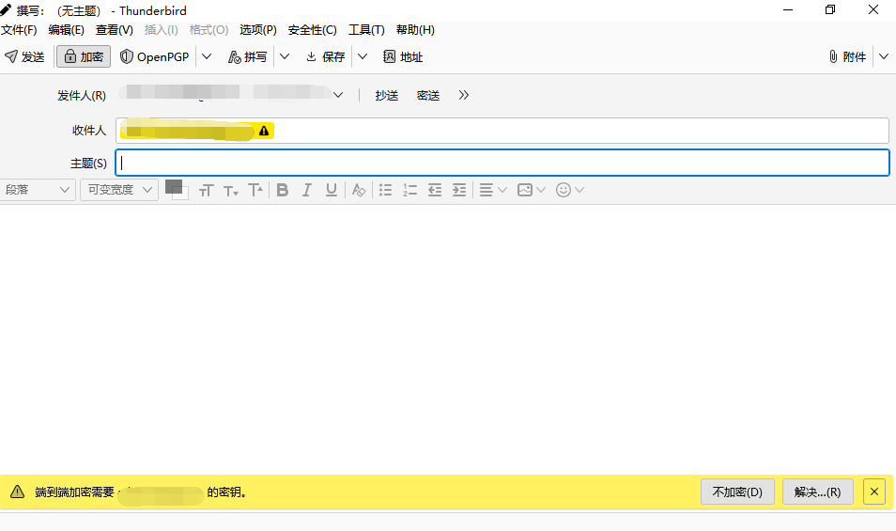Increase the text indent

[458, 190]
